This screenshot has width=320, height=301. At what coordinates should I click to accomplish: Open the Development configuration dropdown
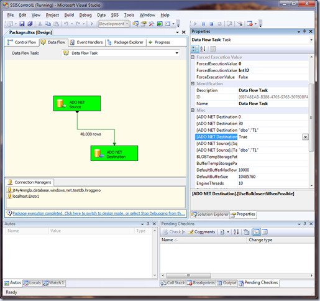coord(127,24)
